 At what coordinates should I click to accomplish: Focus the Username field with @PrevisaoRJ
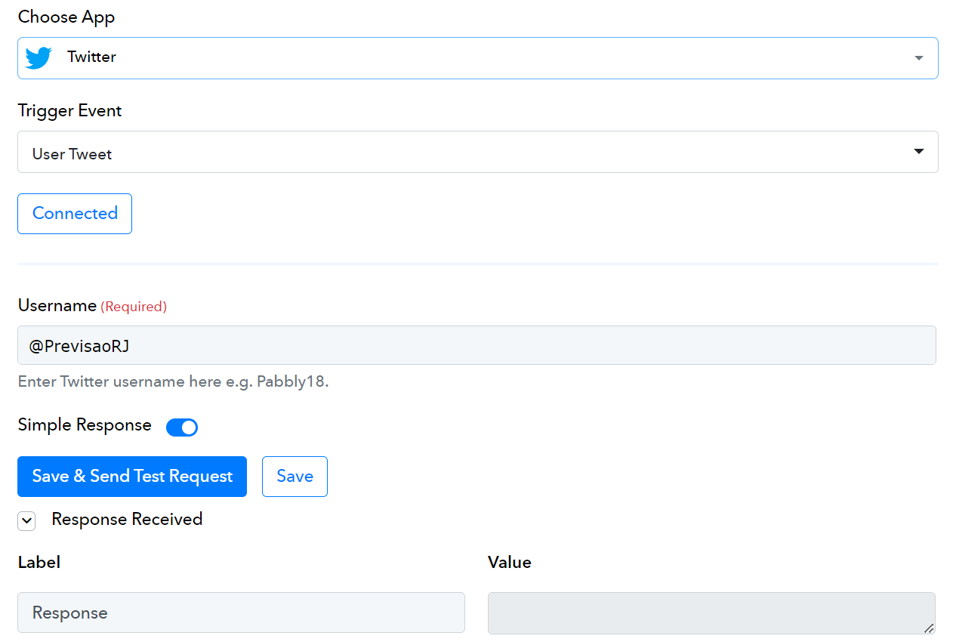(476, 345)
